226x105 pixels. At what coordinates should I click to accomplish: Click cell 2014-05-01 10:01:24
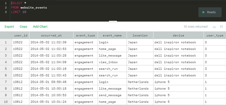(51, 102)
